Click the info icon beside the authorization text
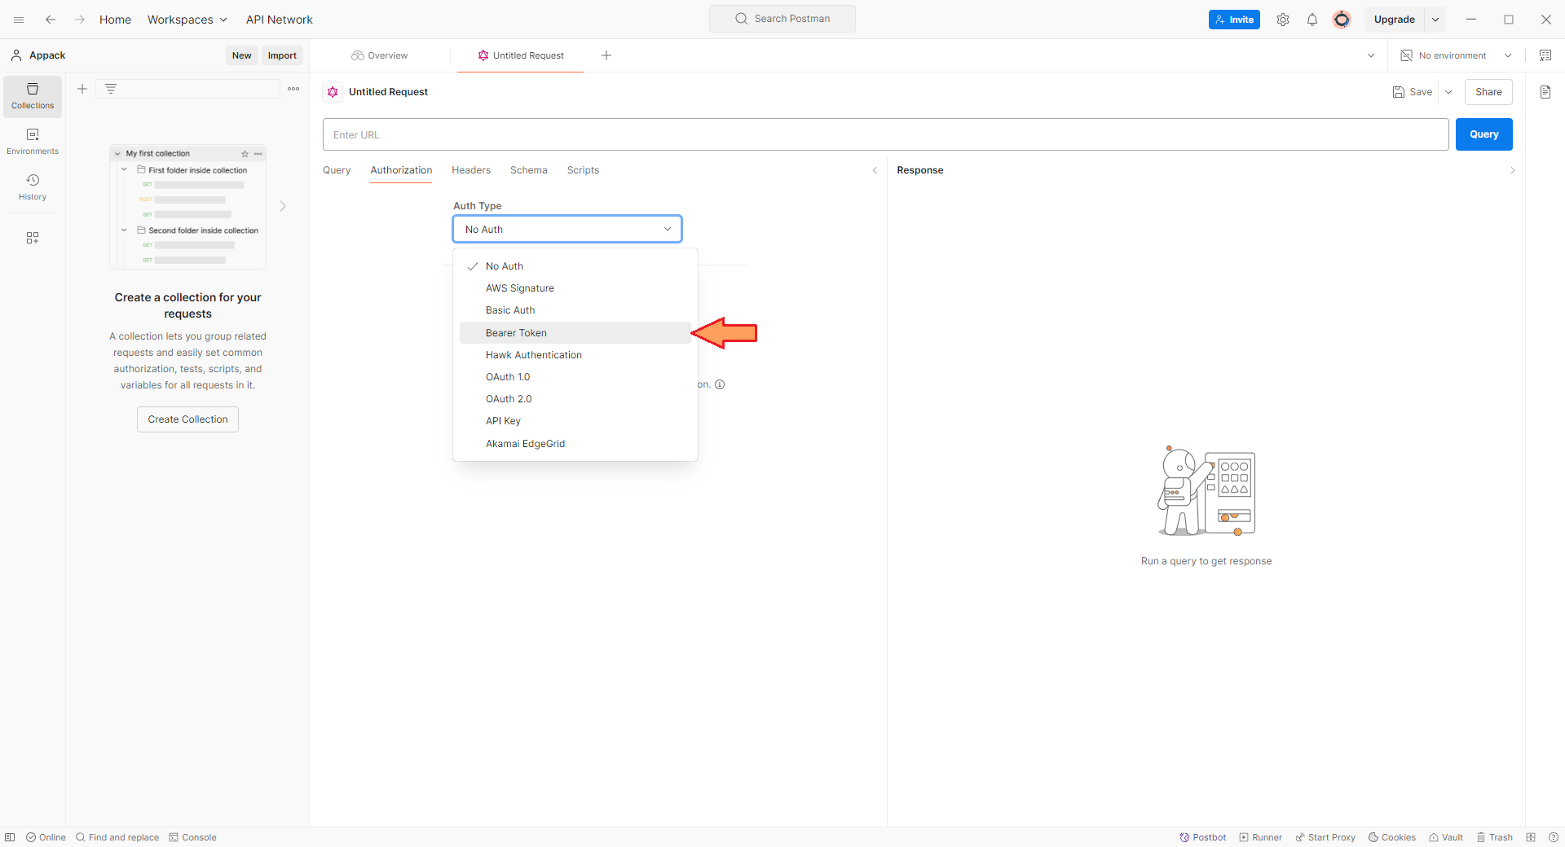The height and width of the screenshot is (847, 1565). [x=720, y=384]
